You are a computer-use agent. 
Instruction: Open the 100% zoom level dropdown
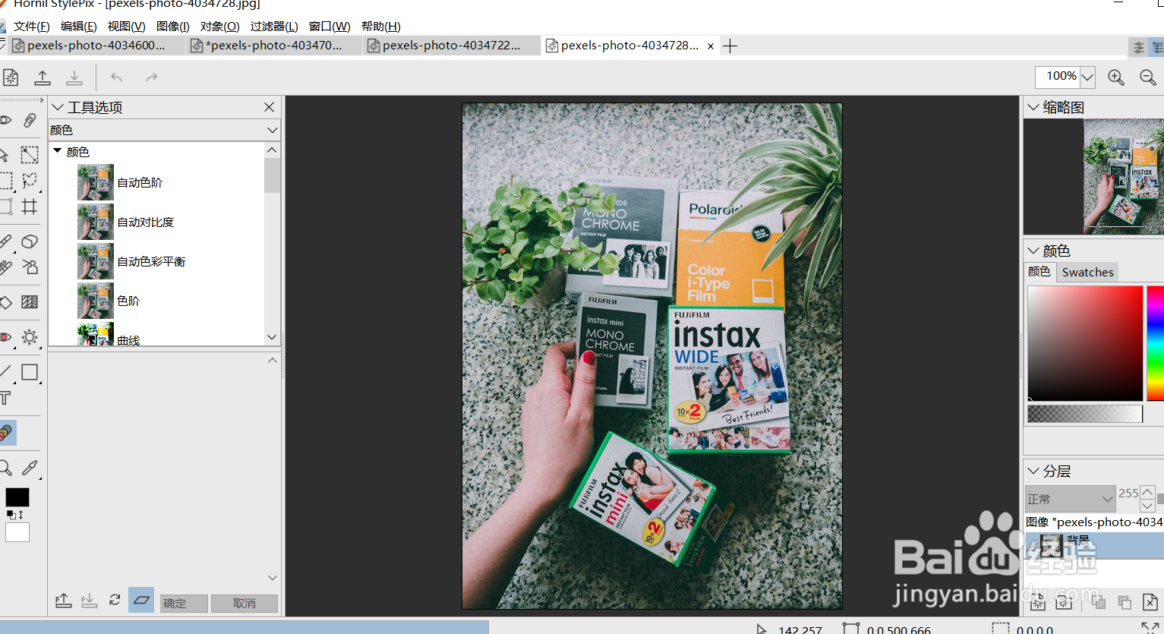(x=1088, y=77)
